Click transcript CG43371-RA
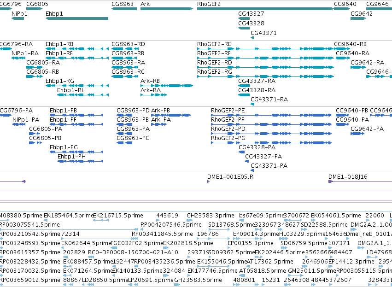This screenshot has width=392, height=287. (269, 100)
